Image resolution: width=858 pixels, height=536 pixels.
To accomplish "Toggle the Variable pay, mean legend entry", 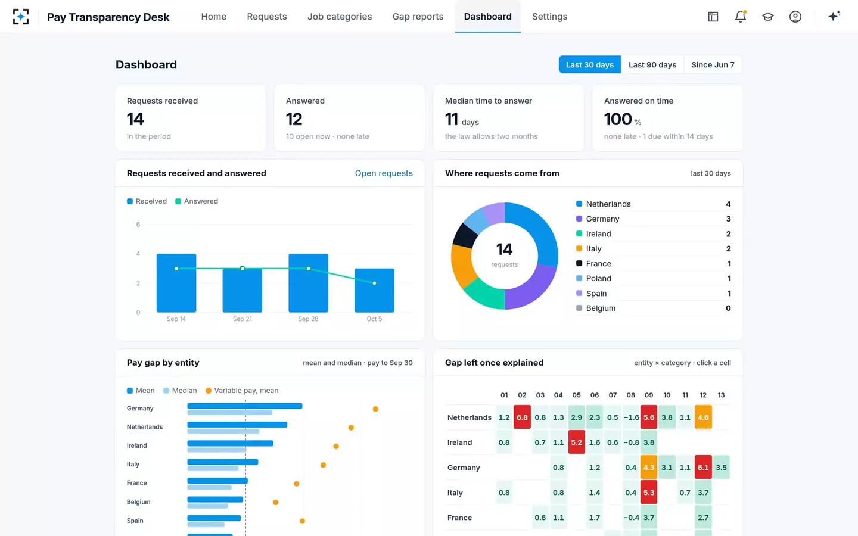I will pos(242,391).
